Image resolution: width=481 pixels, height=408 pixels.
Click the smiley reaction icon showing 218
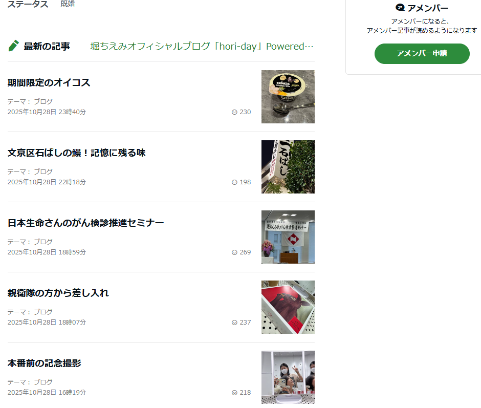[234, 393]
